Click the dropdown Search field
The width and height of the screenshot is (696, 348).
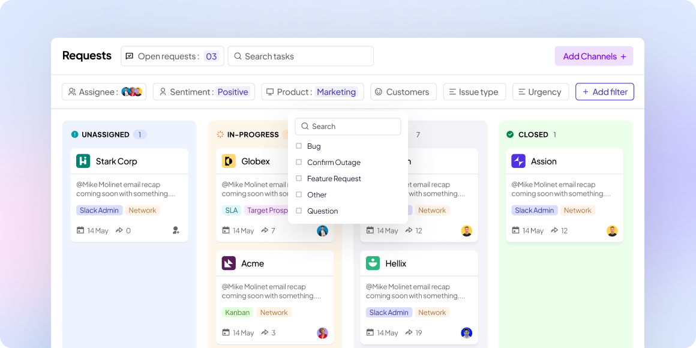348,127
